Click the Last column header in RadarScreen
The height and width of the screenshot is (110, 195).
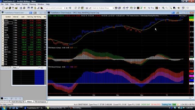click(23, 17)
